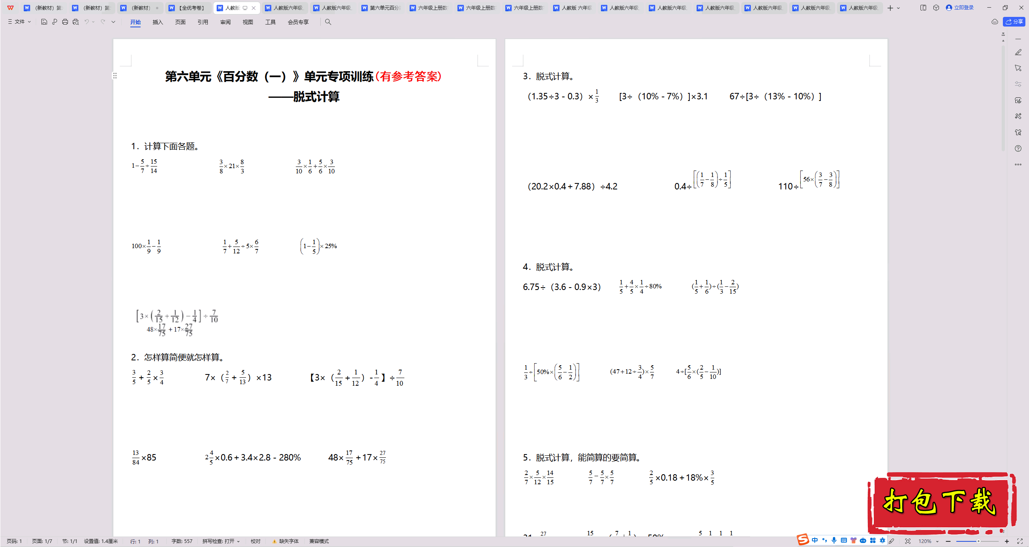Click the export to PDF icon
The image size is (1029, 547).
pyautogui.click(x=55, y=22)
